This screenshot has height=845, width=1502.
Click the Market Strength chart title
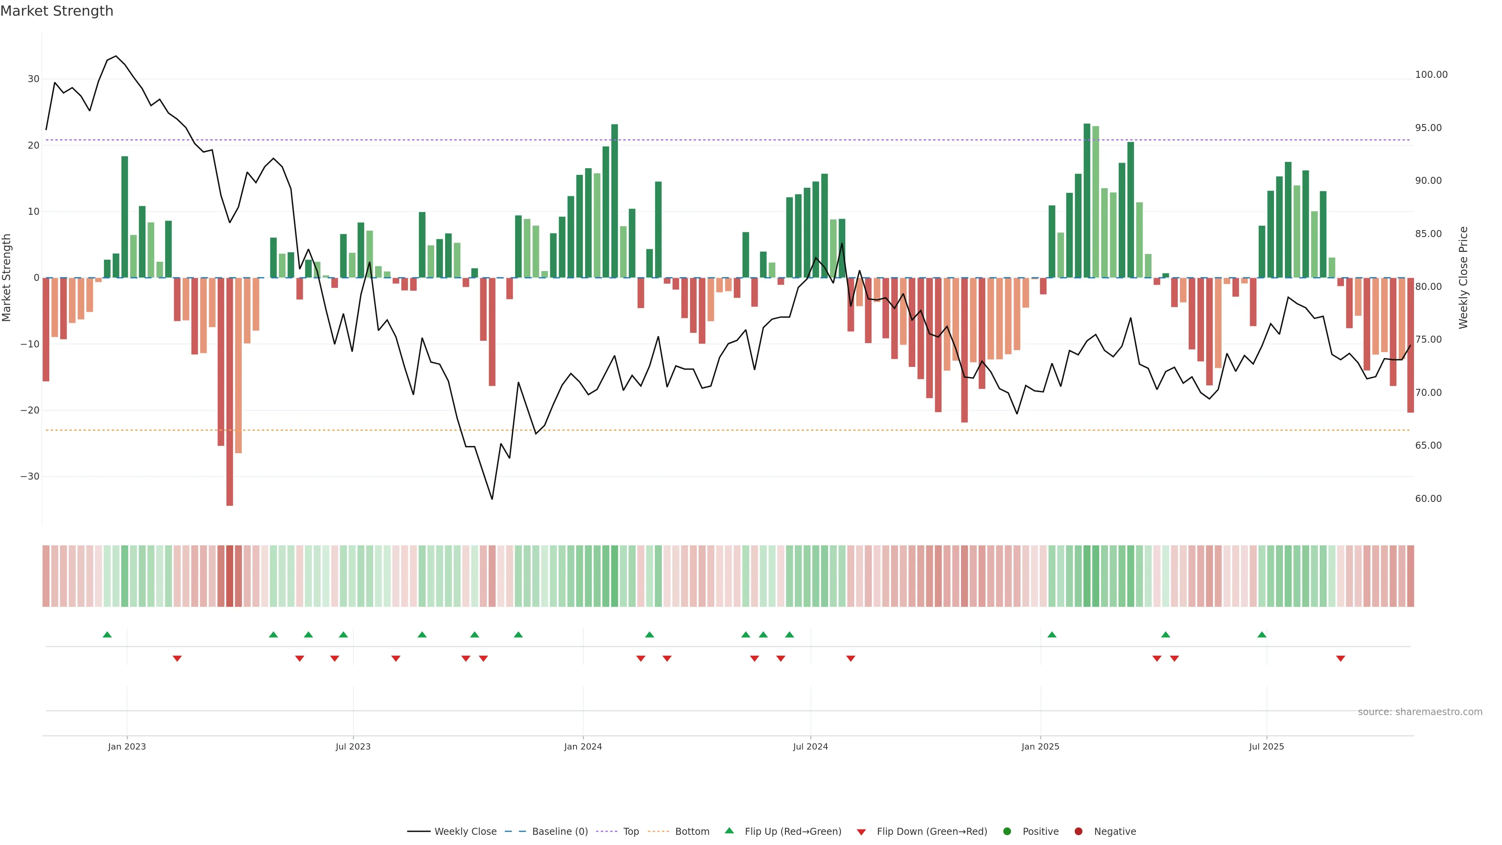pos(57,11)
